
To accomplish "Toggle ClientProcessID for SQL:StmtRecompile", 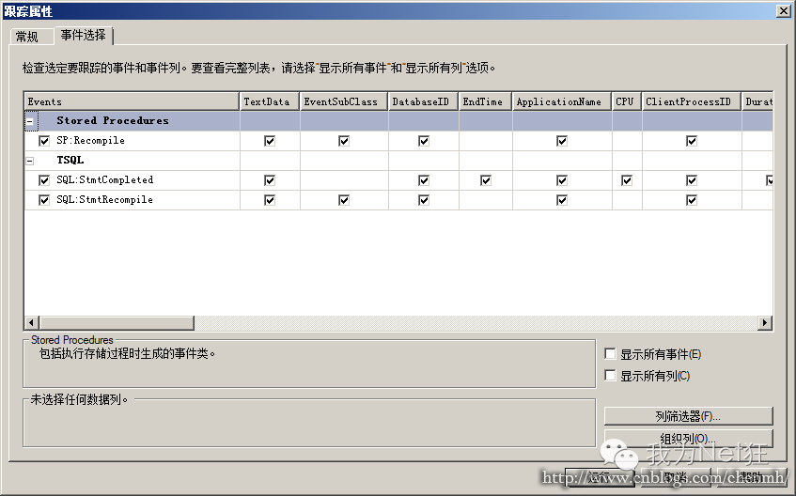I will click(x=692, y=200).
